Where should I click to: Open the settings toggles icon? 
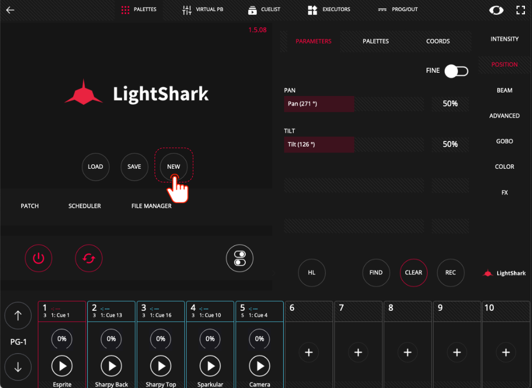pyautogui.click(x=240, y=258)
